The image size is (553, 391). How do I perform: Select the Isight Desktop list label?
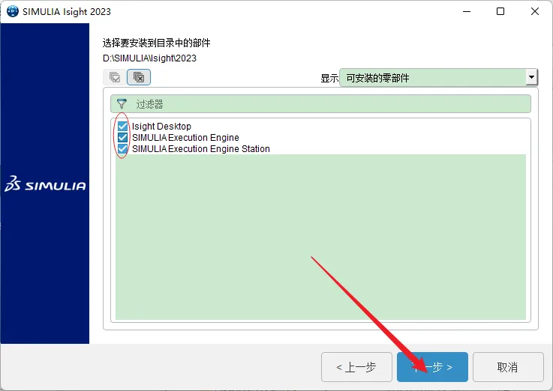point(161,126)
